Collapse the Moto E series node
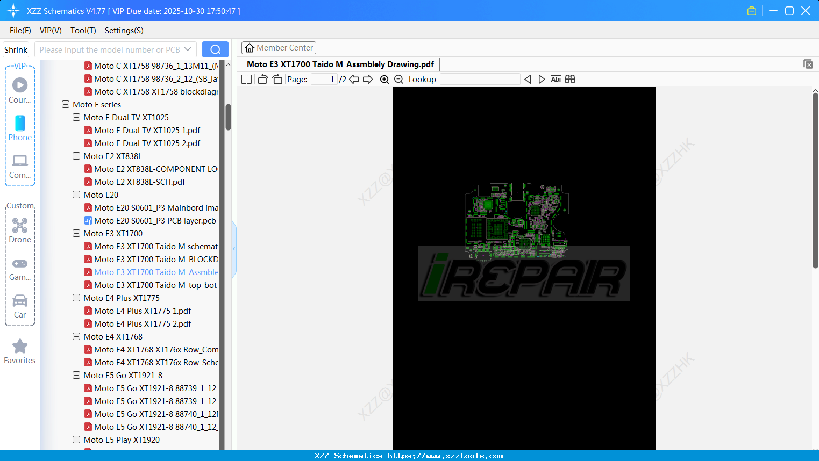 66,104
